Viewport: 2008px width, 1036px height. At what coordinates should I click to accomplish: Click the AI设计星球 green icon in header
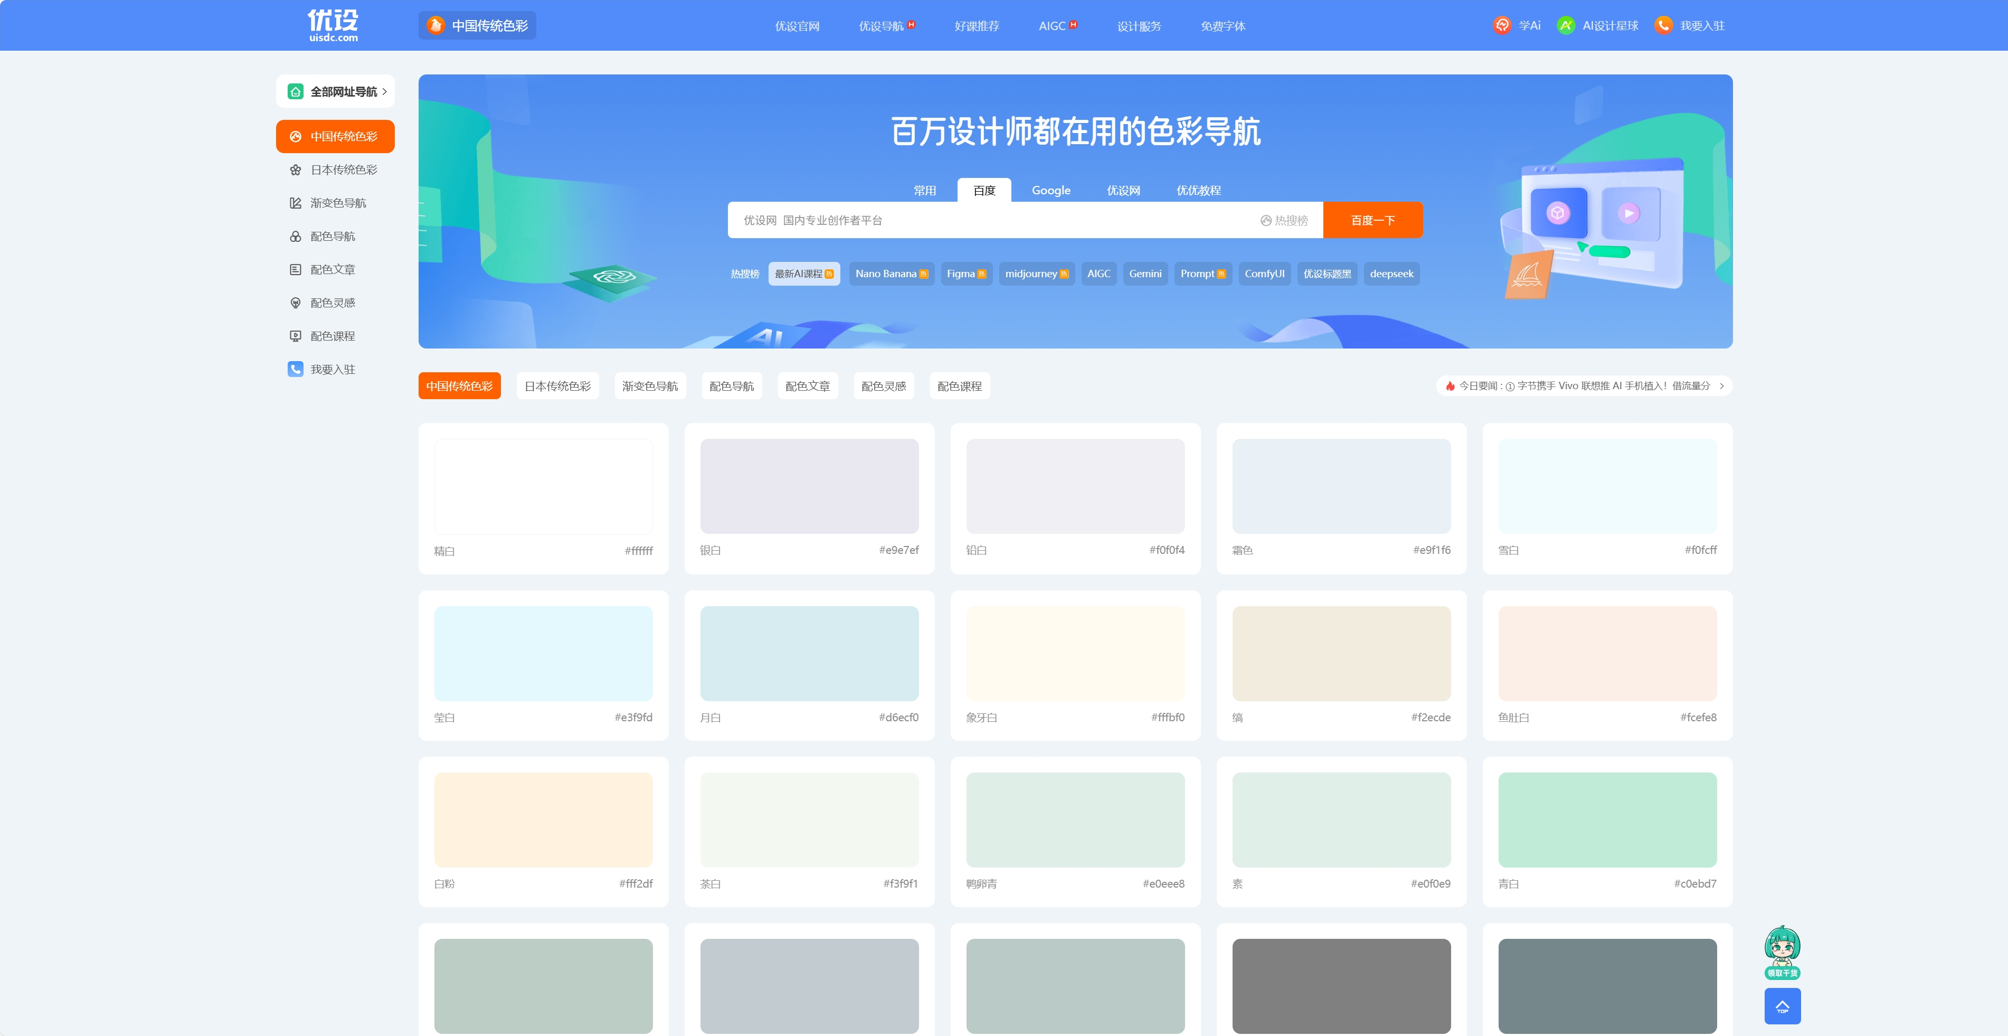1565,26
